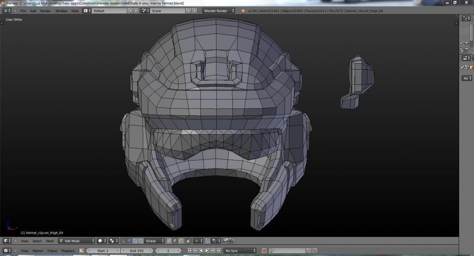Delete the Default screen layout
Image resolution: width=474 pixels, height=256 pixels.
[x=136, y=11]
